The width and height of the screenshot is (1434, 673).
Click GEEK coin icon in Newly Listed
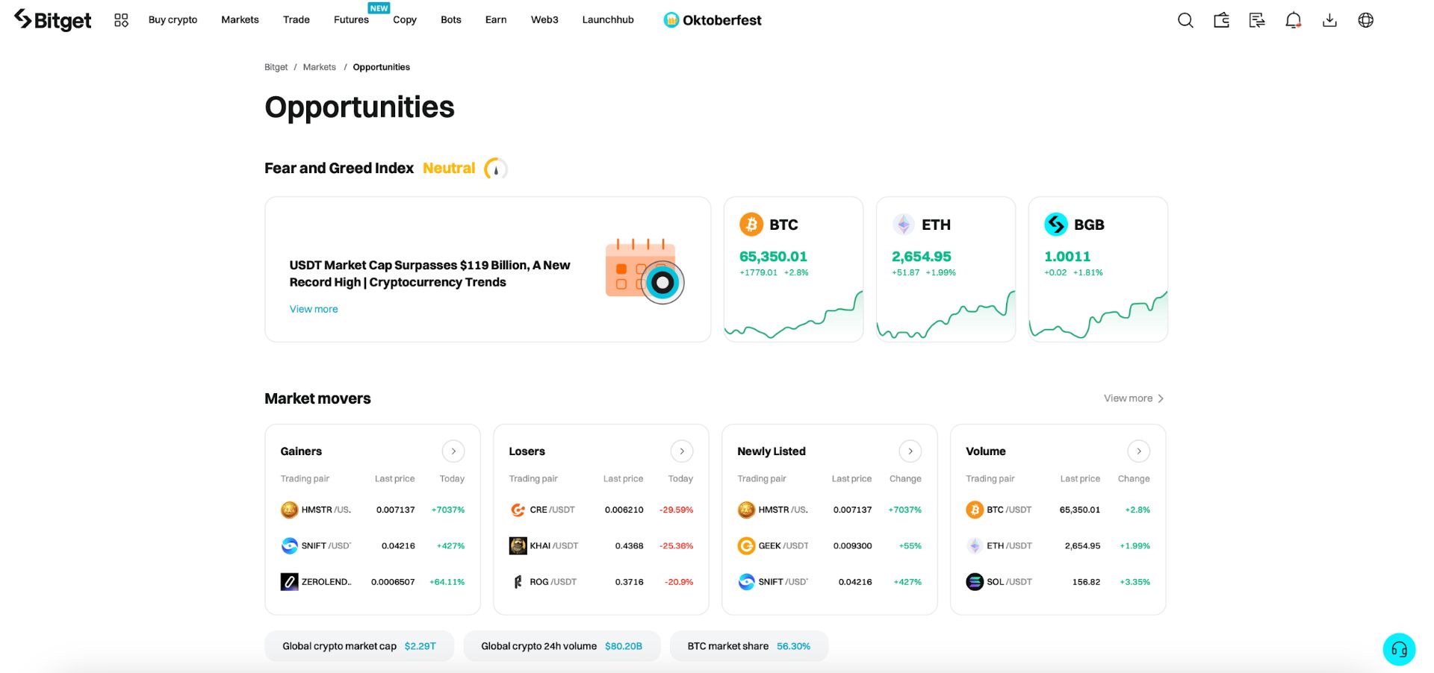pos(746,545)
